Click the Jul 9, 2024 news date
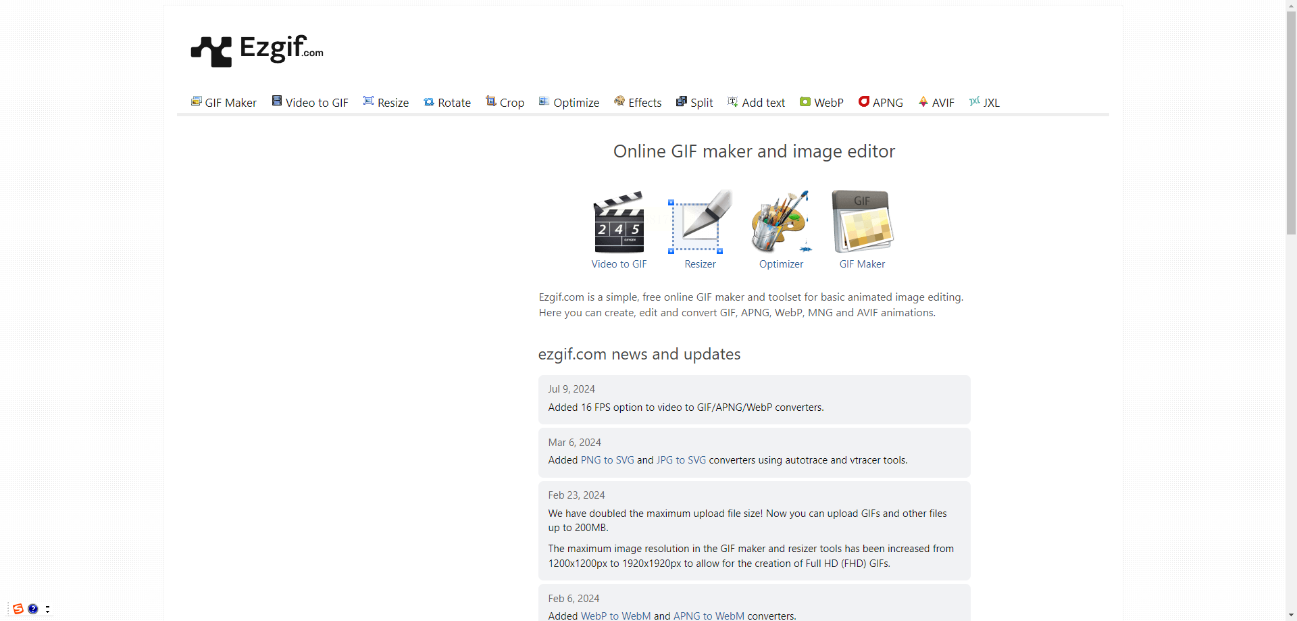1297x621 pixels. (x=571, y=389)
